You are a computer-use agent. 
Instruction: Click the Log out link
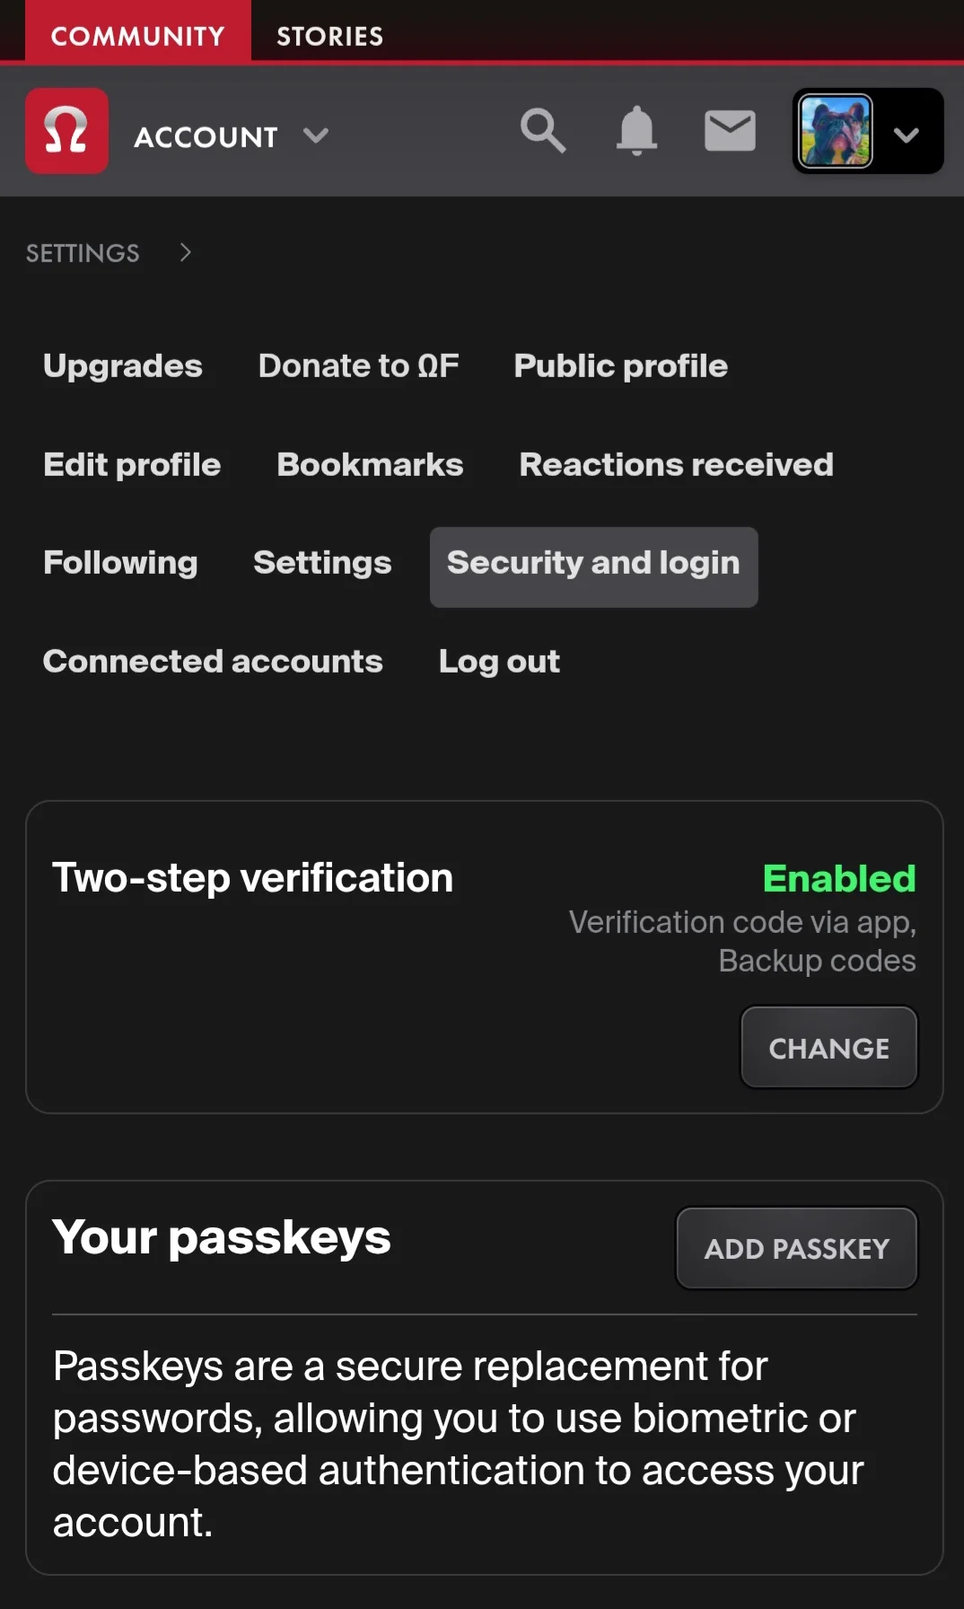click(x=499, y=661)
